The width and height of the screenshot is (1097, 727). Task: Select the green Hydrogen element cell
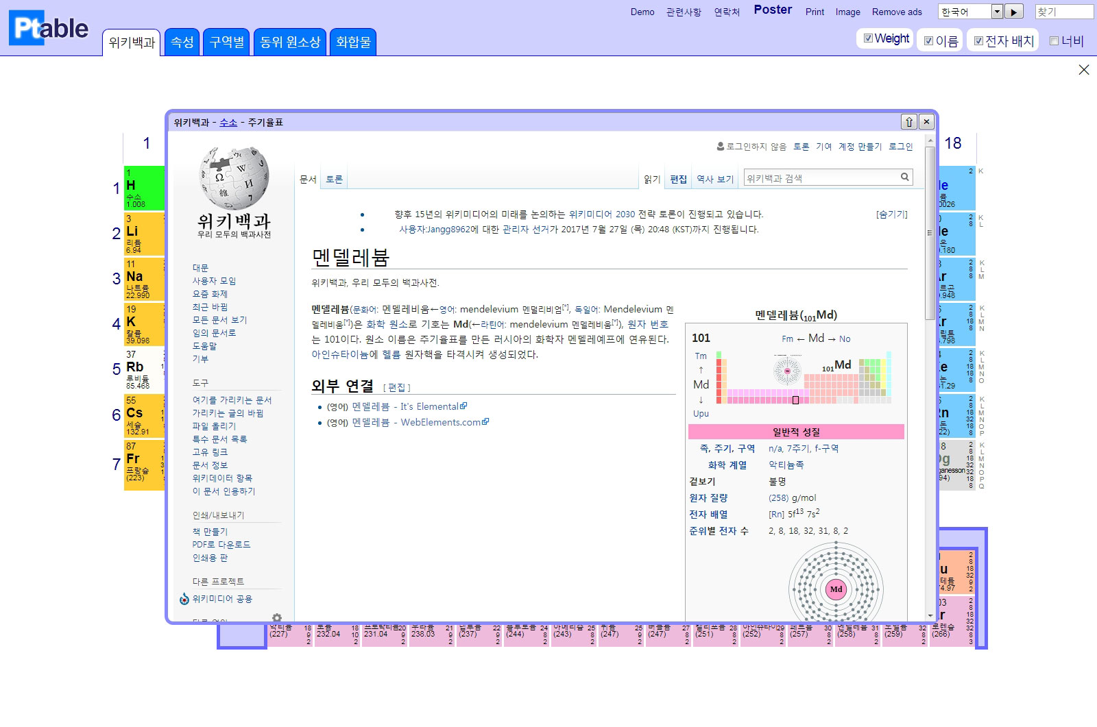144,188
